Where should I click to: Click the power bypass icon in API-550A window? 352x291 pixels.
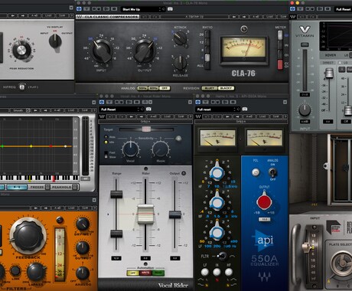point(198,102)
